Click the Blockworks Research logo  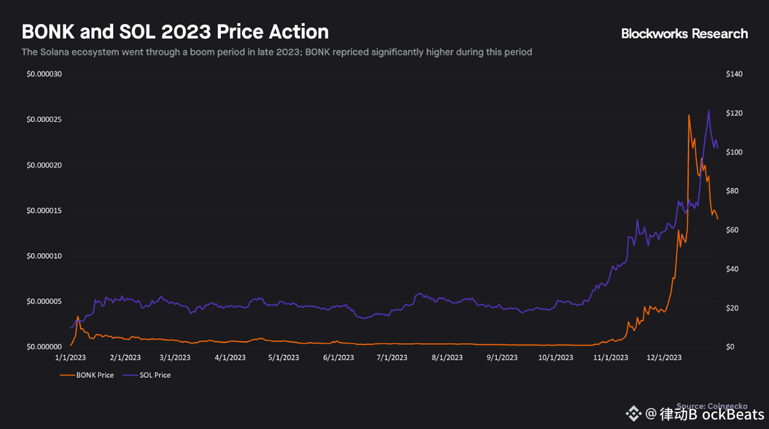click(684, 34)
